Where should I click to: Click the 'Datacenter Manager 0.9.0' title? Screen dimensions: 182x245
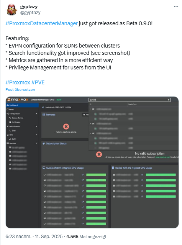coord(43,100)
